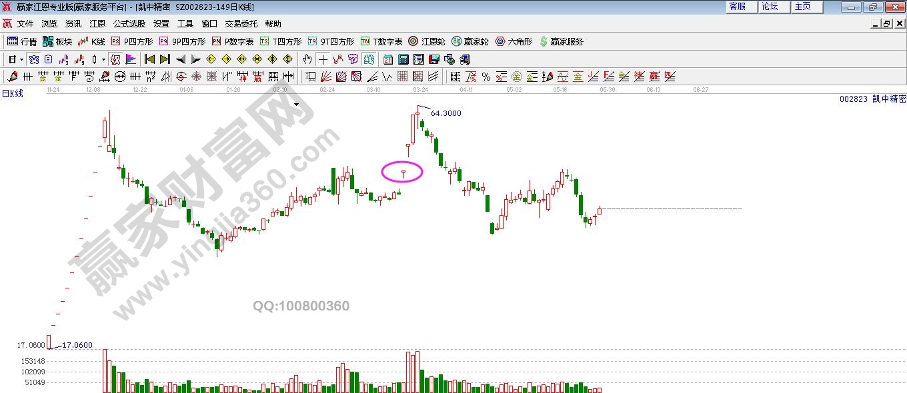
Task: Open the 公式选股 menu
Action: pyautogui.click(x=129, y=23)
